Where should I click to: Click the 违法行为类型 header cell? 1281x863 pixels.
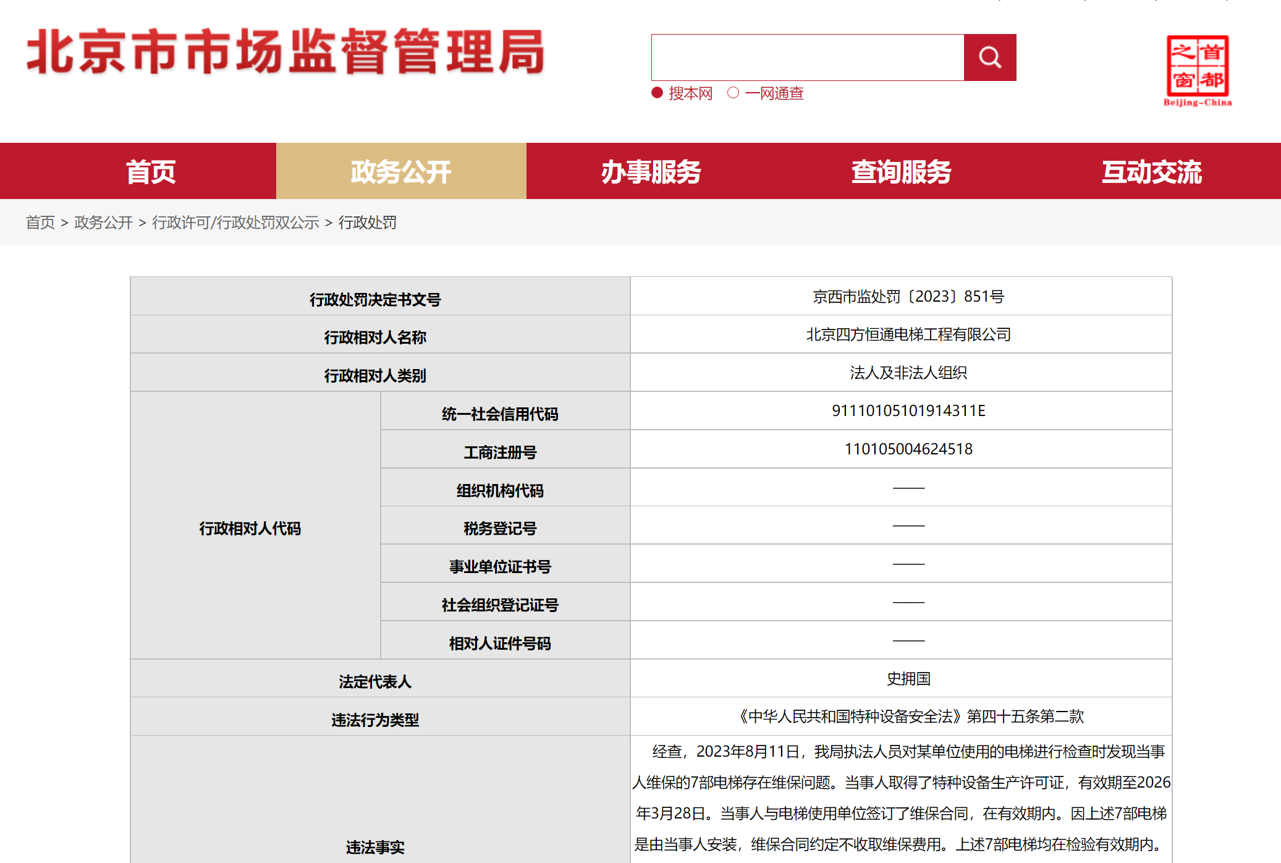click(x=380, y=716)
